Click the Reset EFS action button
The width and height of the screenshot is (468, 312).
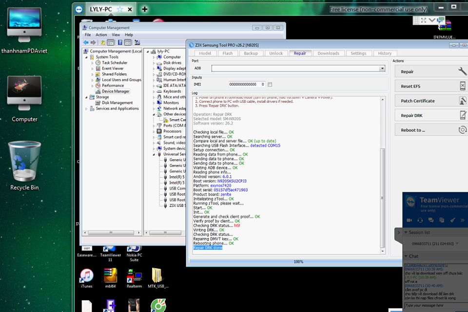click(x=430, y=86)
